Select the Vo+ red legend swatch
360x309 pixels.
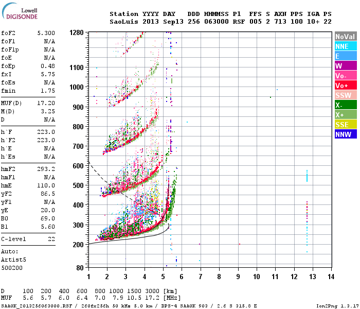(346, 85)
